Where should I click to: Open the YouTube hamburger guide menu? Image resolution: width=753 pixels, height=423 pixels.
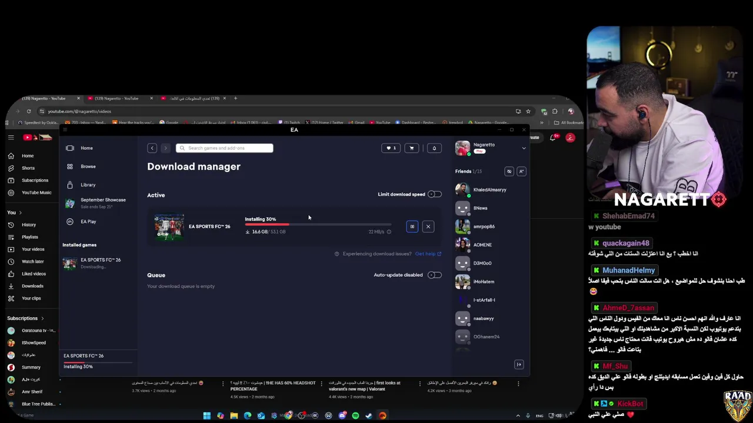(x=11, y=137)
